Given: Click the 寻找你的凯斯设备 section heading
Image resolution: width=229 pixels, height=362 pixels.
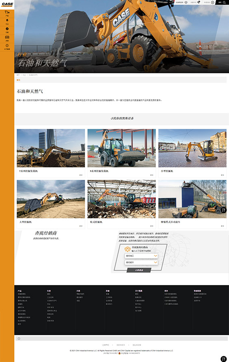Looking at the screenshot, I should (x=122, y=118).
